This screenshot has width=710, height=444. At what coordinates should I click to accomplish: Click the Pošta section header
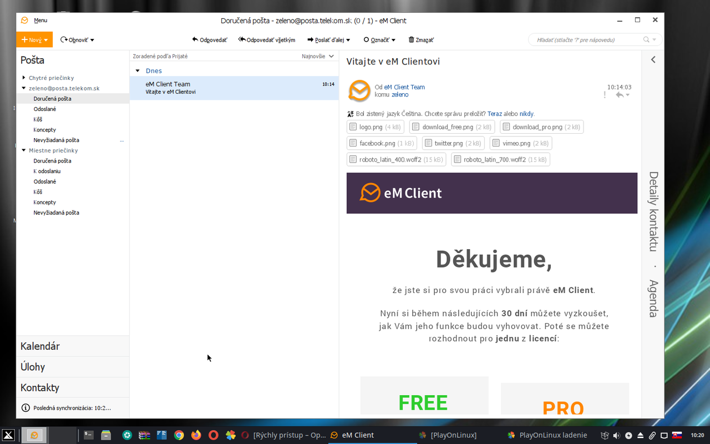[32, 60]
